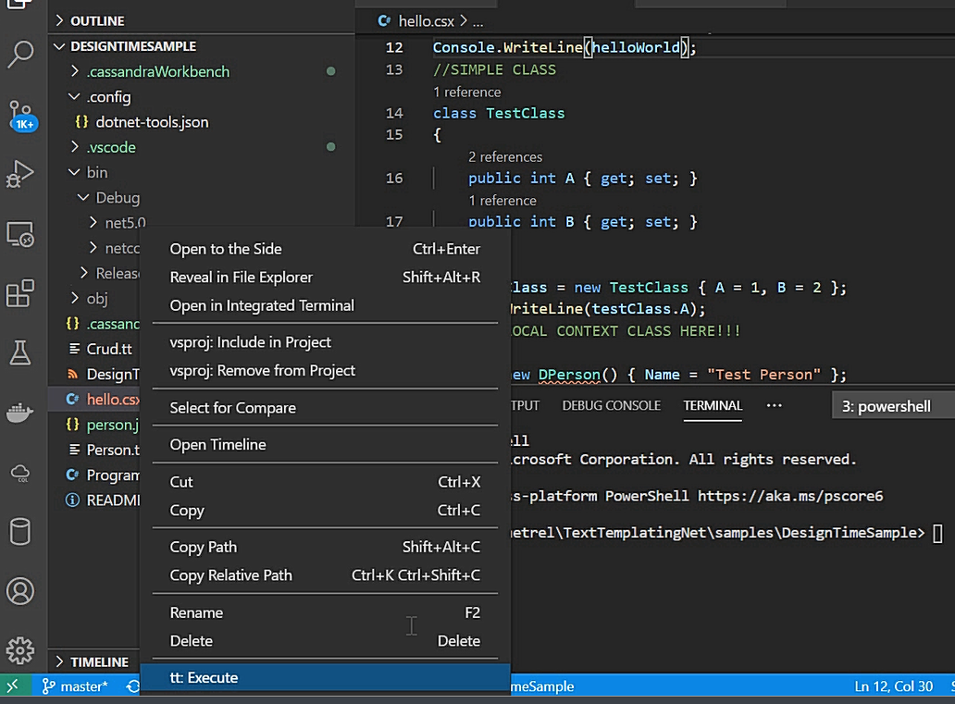
Task: Choose vsproj: Remove from Project
Action: coord(325,370)
